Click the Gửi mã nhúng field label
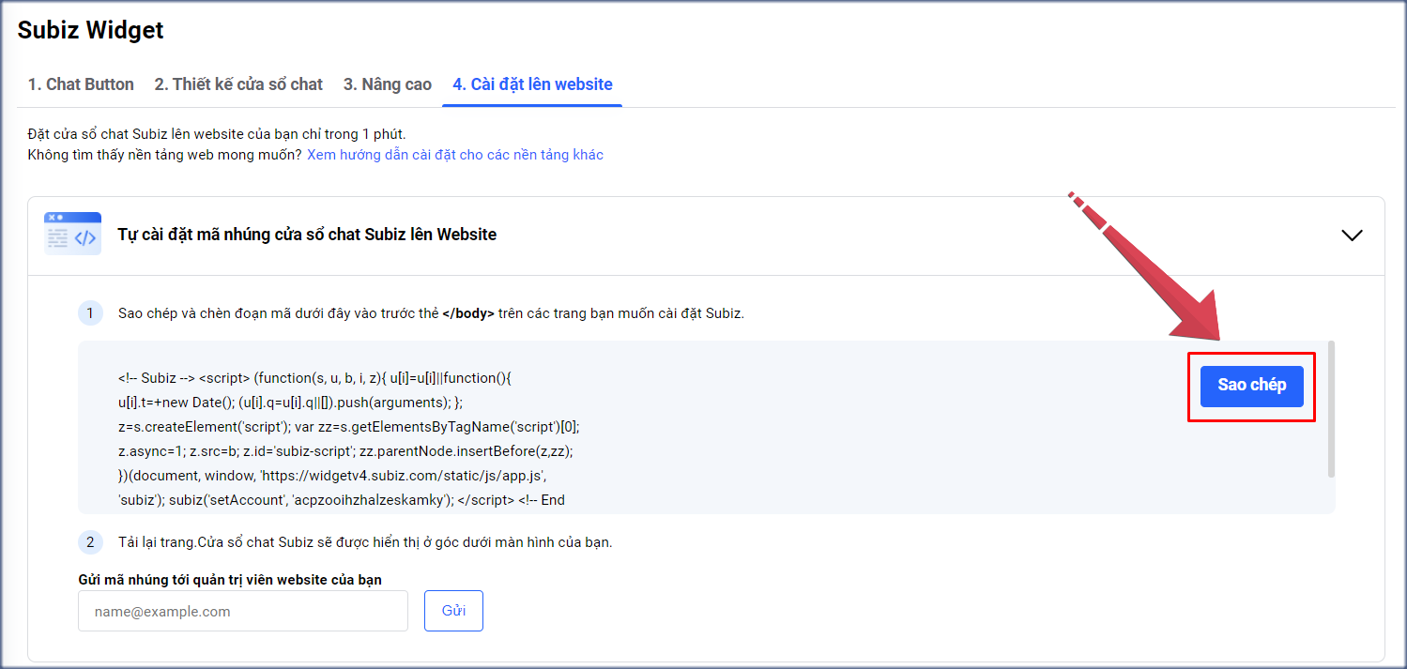This screenshot has height=669, width=1407. click(x=230, y=579)
